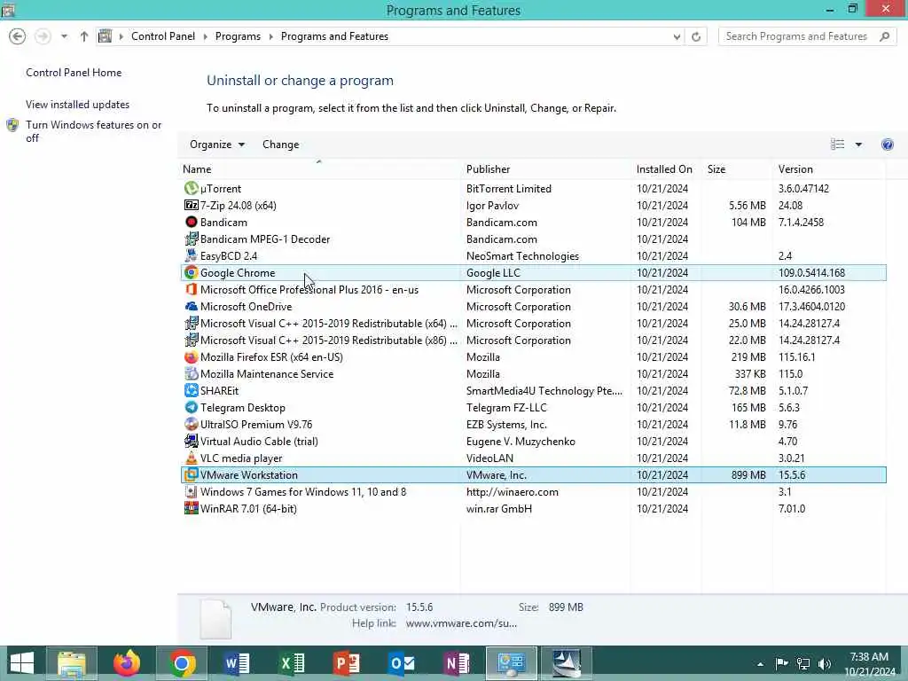Open View installed updates link
The width and height of the screenshot is (908, 681).
pyautogui.click(x=78, y=105)
